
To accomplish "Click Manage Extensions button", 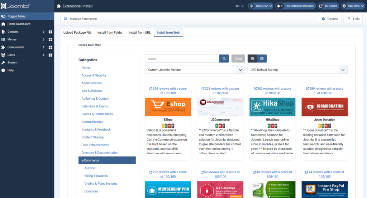I will point(80,19).
